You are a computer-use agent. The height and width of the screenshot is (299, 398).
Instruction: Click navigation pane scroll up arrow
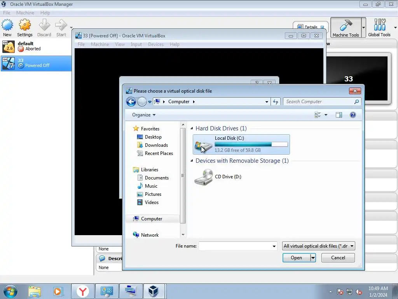tap(183, 125)
